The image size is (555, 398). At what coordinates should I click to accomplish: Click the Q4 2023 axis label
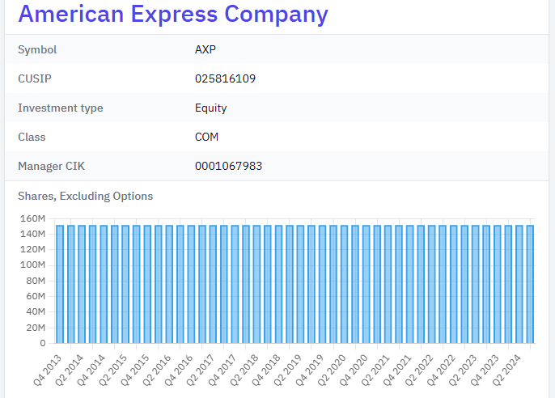tap(485, 370)
